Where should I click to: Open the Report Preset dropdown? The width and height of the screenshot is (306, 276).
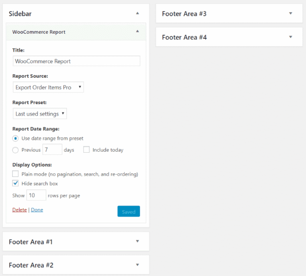(x=40, y=114)
